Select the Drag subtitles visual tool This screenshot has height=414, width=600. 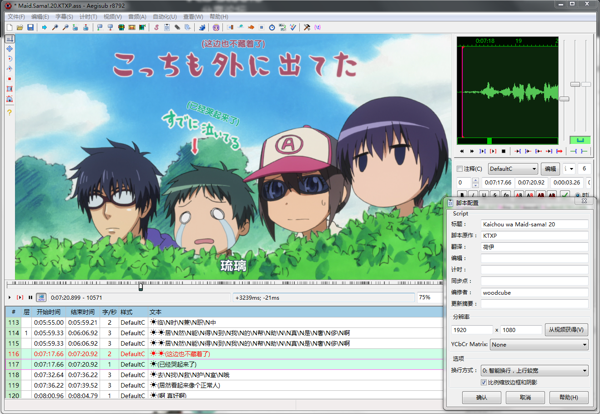(x=10, y=49)
